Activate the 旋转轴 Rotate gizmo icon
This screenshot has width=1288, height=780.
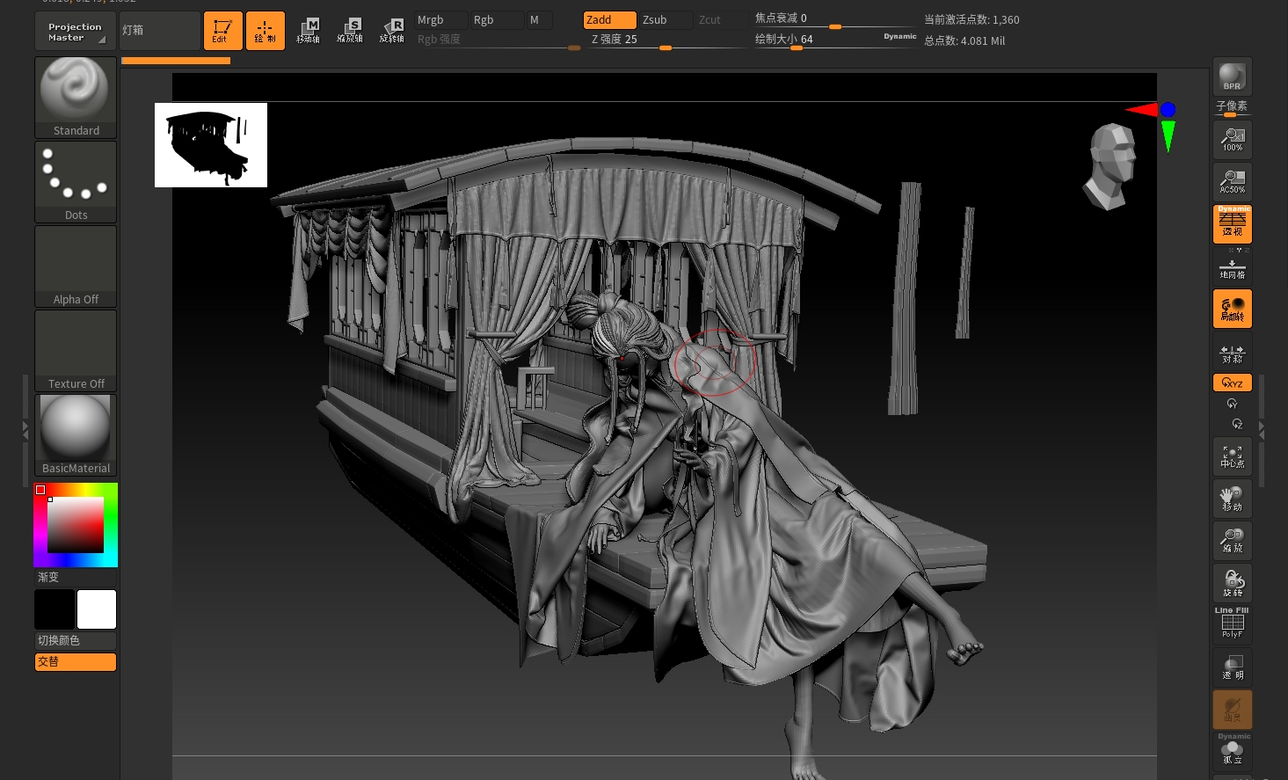pos(391,31)
